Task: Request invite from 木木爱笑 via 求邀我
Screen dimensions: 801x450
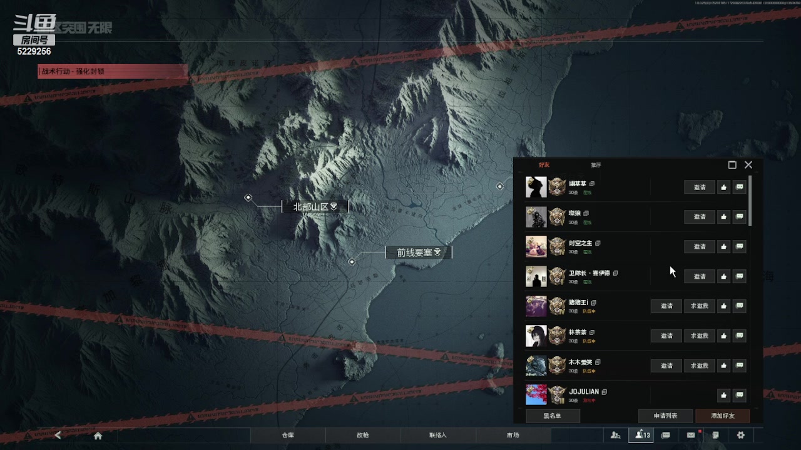Action: [x=700, y=366]
